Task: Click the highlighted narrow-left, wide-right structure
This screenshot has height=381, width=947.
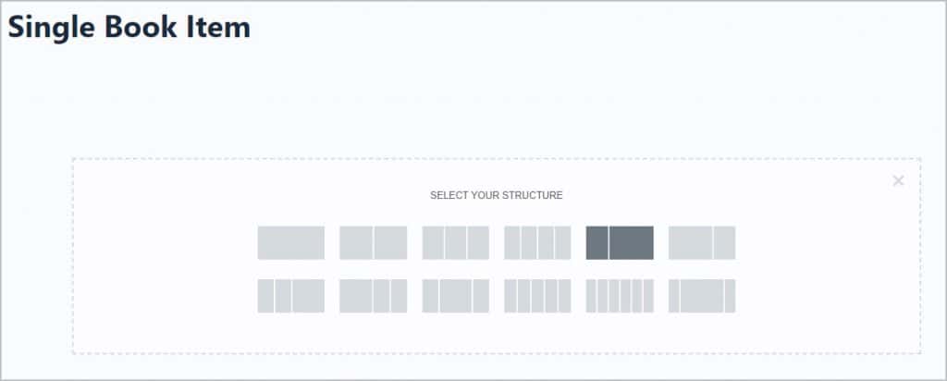Action: tap(620, 242)
